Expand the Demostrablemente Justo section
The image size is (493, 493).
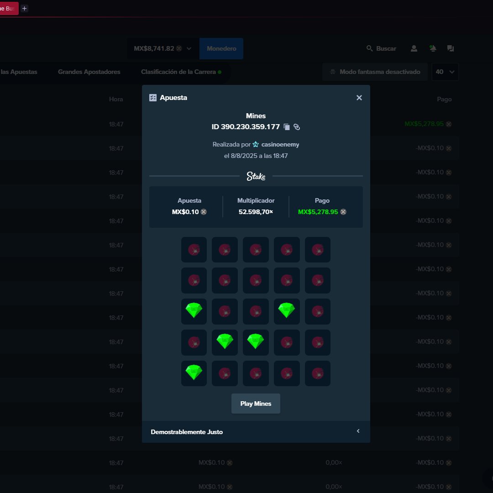(x=256, y=432)
